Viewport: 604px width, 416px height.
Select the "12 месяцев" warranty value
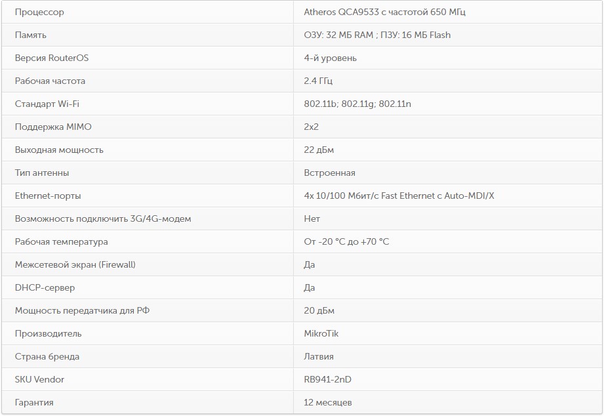pos(328,402)
